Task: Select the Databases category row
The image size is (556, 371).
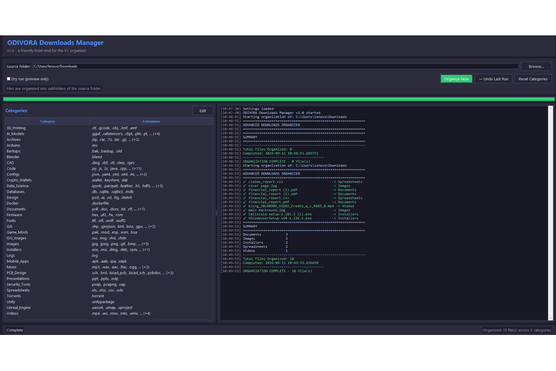Action: coord(109,191)
